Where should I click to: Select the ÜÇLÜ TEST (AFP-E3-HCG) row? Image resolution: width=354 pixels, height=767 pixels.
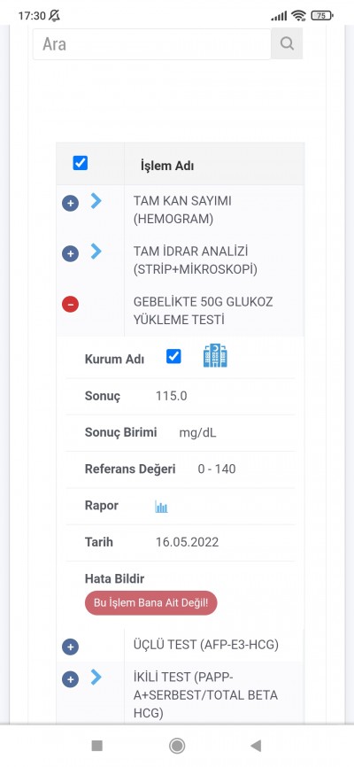click(x=180, y=646)
